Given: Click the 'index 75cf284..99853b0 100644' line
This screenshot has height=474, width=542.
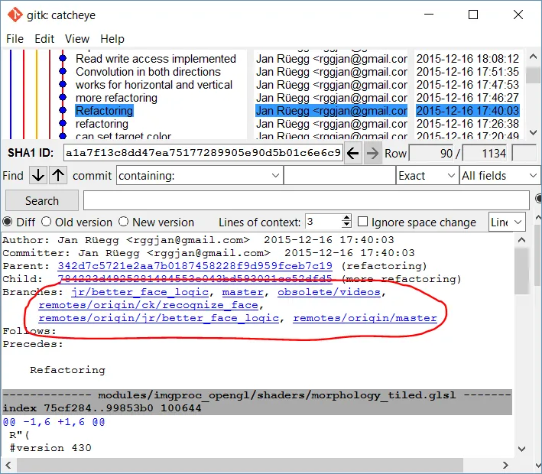Looking at the screenshot, I should pos(102,408).
